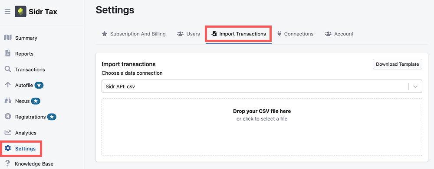Click the file import icon on Import Transactions
The height and width of the screenshot is (169, 434).
click(214, 34)
